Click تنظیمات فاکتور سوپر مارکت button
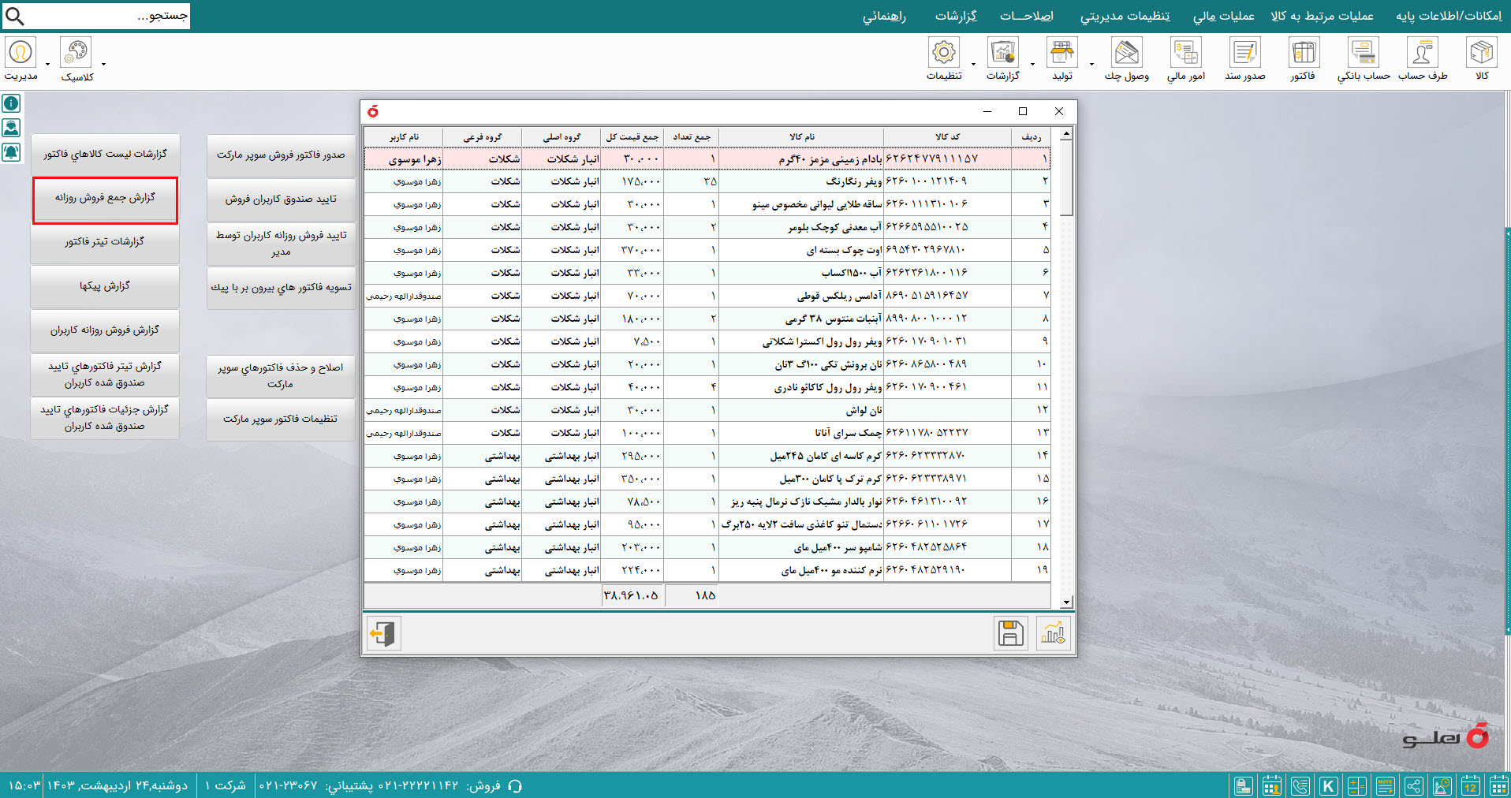This screenshot has height=798, width=1511. tap(281, 420)
